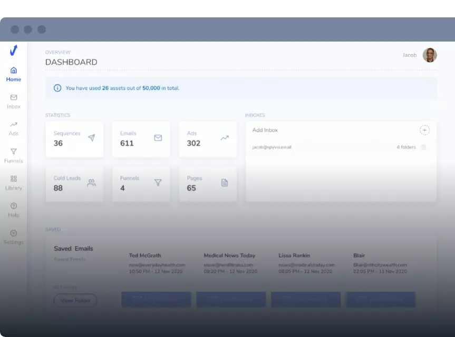Click the Saved Emails heading

pos(73,249)
